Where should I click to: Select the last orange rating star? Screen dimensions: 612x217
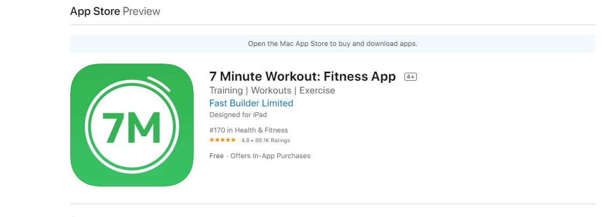233,140
